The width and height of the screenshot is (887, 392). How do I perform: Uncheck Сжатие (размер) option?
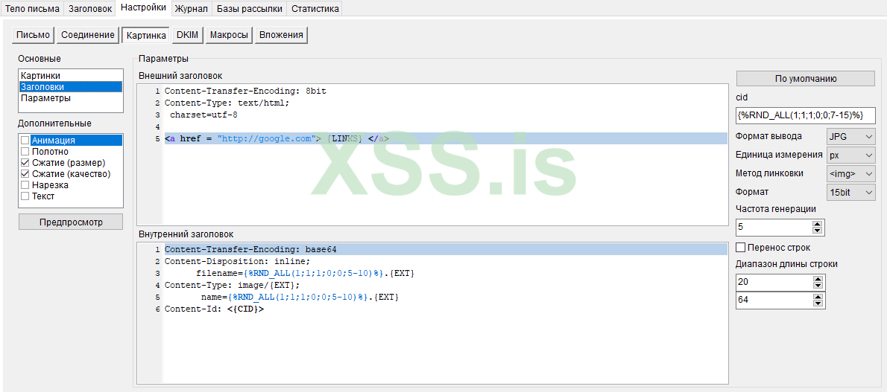25,163
